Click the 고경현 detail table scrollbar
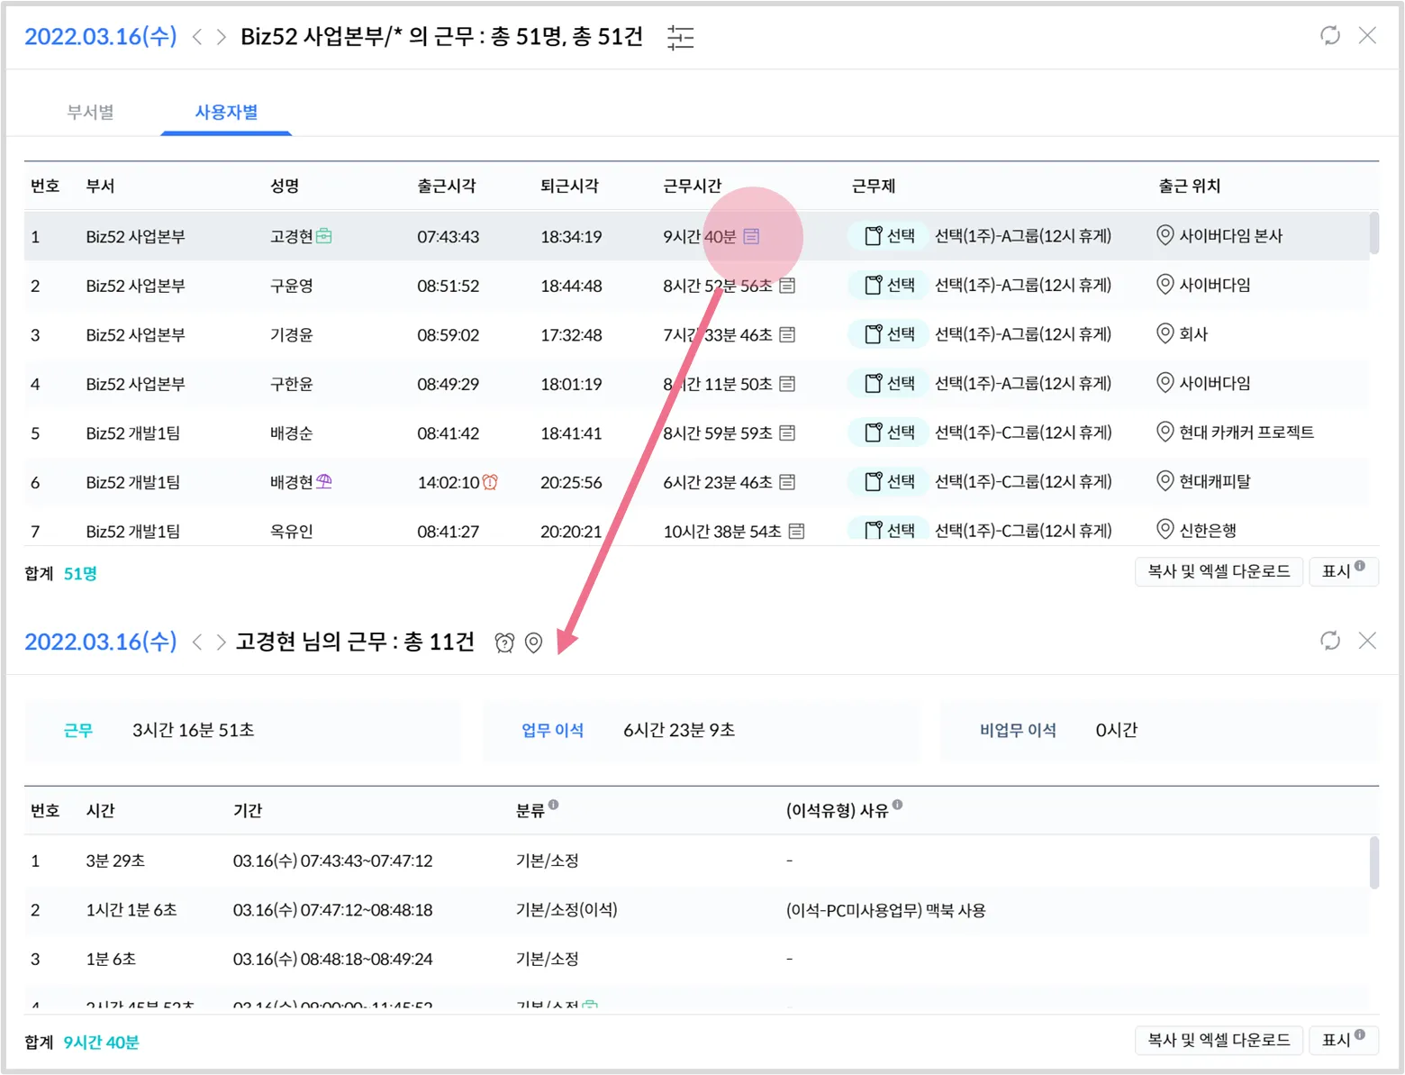 tap(1373, 862)
